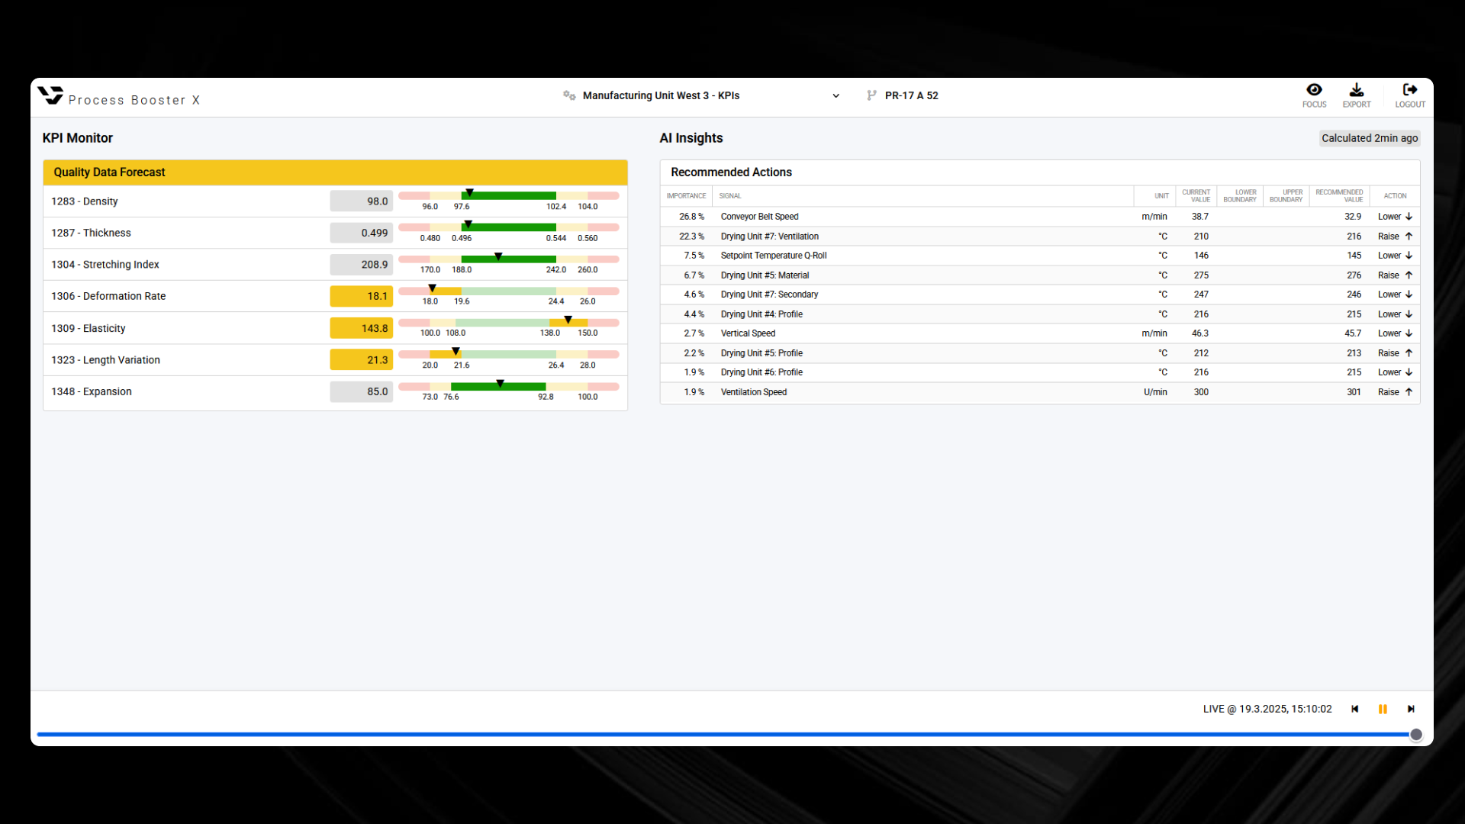Select the Drying Unit #4: Profile signal

click(x=762, y=314)
